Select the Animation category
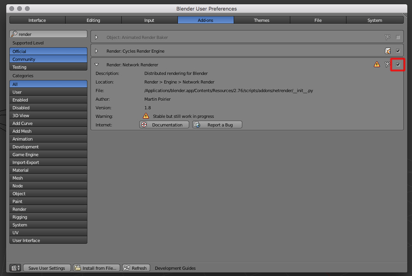 coord(48,139)
